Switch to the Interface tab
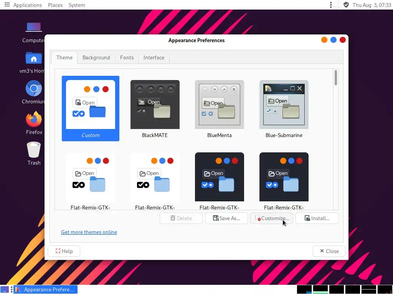The height and width of the screenshot is (294, 393). [154, 57]
